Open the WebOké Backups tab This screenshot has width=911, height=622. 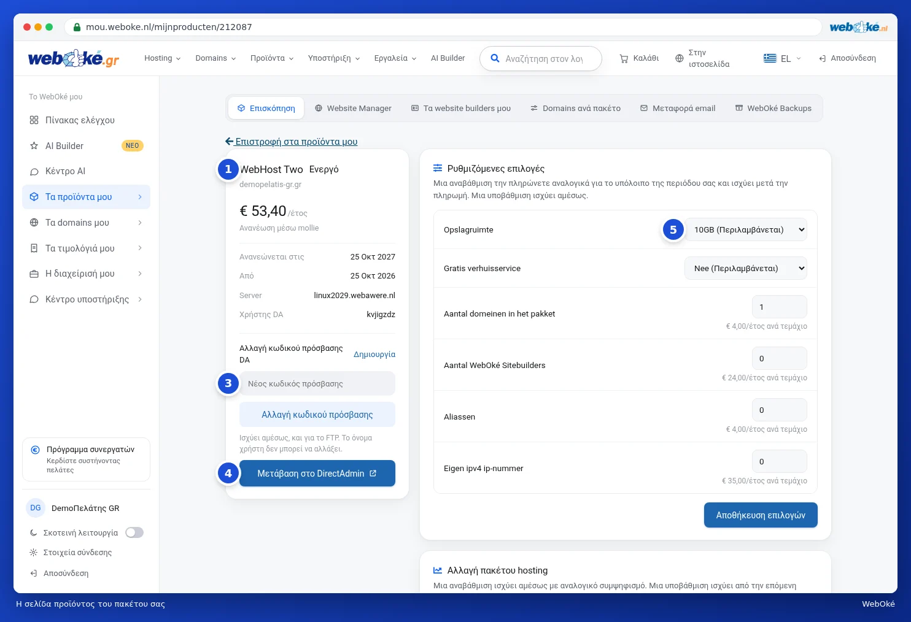coord(773,109)
